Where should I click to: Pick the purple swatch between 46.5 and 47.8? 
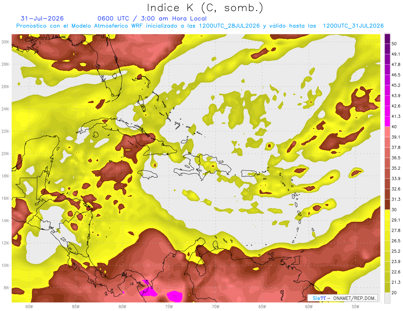click(x=387, y=69)
